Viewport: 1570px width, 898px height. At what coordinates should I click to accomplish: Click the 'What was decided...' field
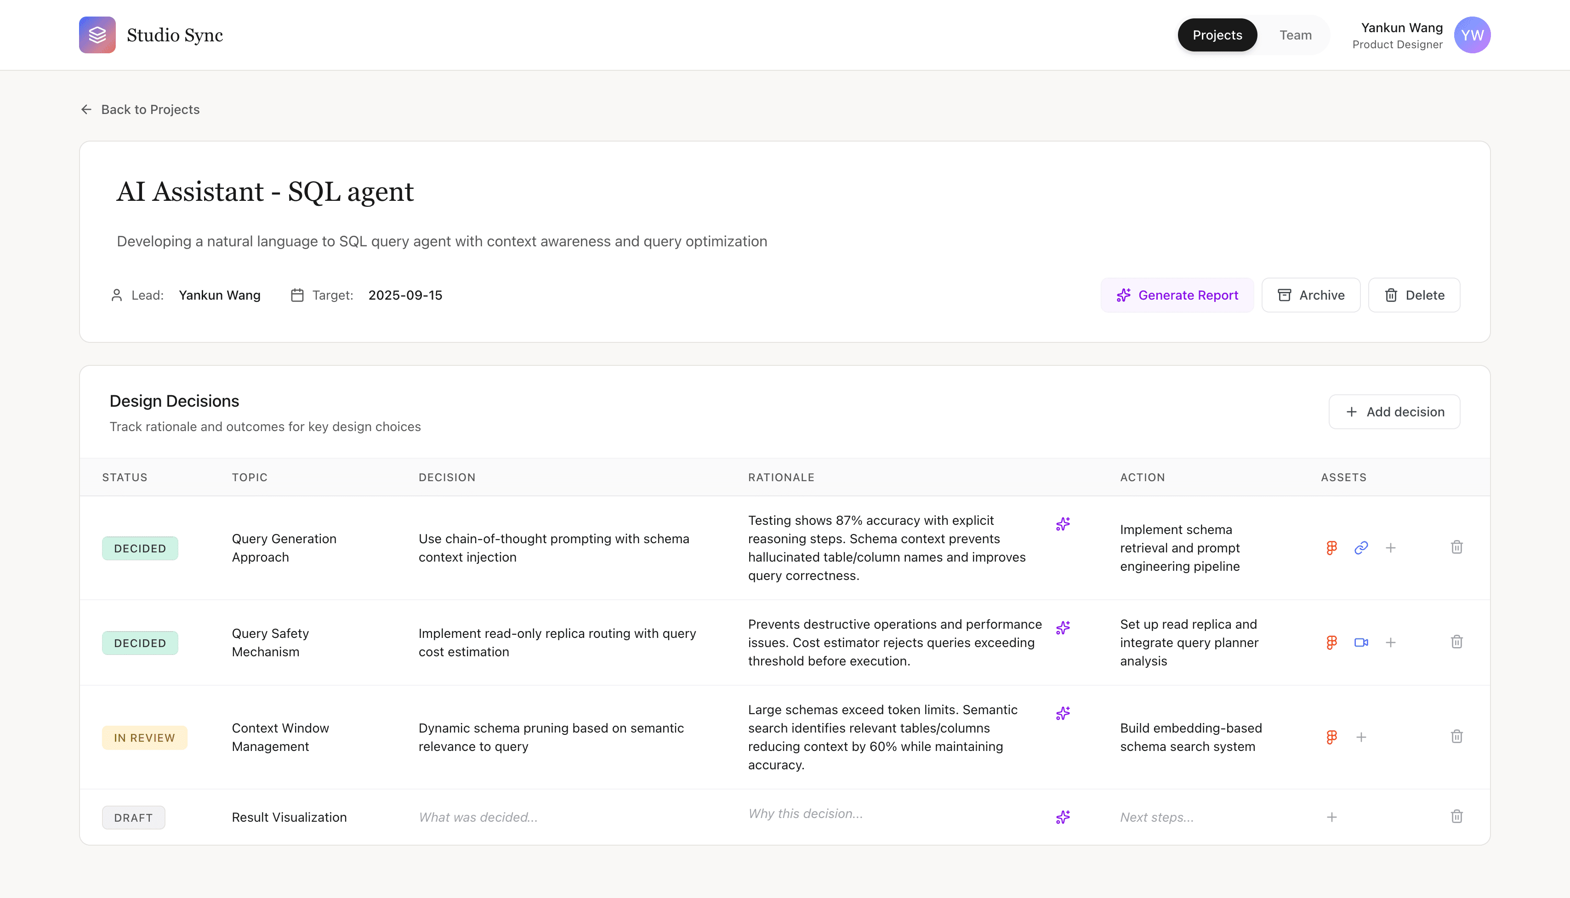tap(478, 817)
